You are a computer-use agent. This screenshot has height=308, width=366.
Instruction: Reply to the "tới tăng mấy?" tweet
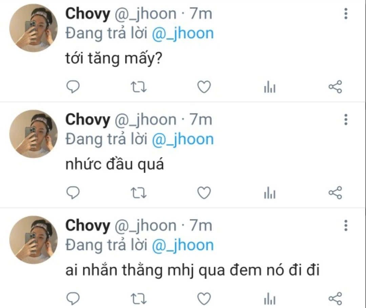(73, 87)
